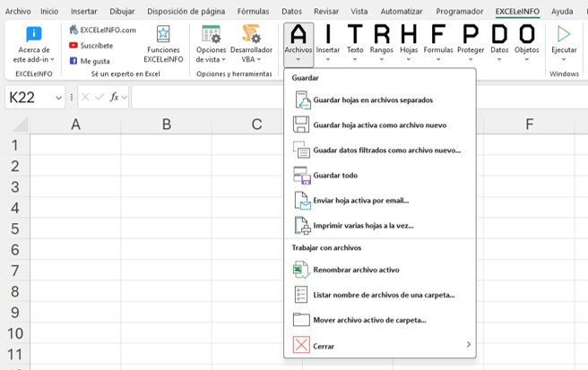Open the Formulas tools dropdown with F icon
Viewport: 588px width, 370px height.
tap(438, 44)
